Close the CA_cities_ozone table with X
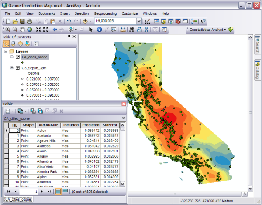This screenshot has height=205, width=262. [x=124, y=118]
